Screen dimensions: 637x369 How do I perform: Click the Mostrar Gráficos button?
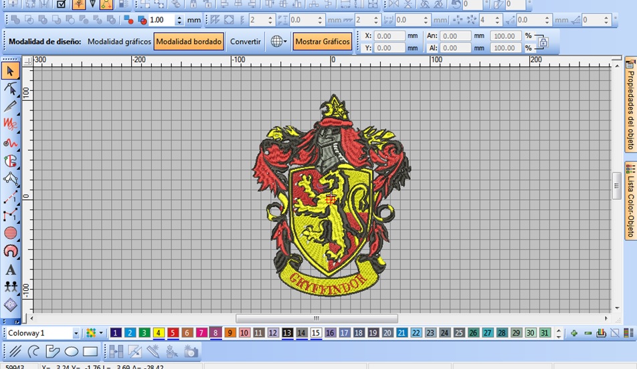pos(323,41)
